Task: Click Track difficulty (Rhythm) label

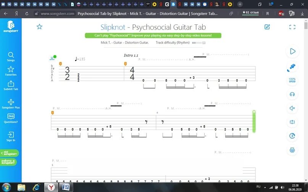Action: point(173,43)
